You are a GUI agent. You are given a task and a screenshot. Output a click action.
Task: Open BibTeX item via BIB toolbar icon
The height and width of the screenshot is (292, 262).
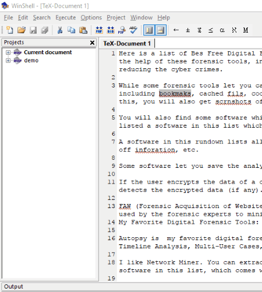pos(111,30)
